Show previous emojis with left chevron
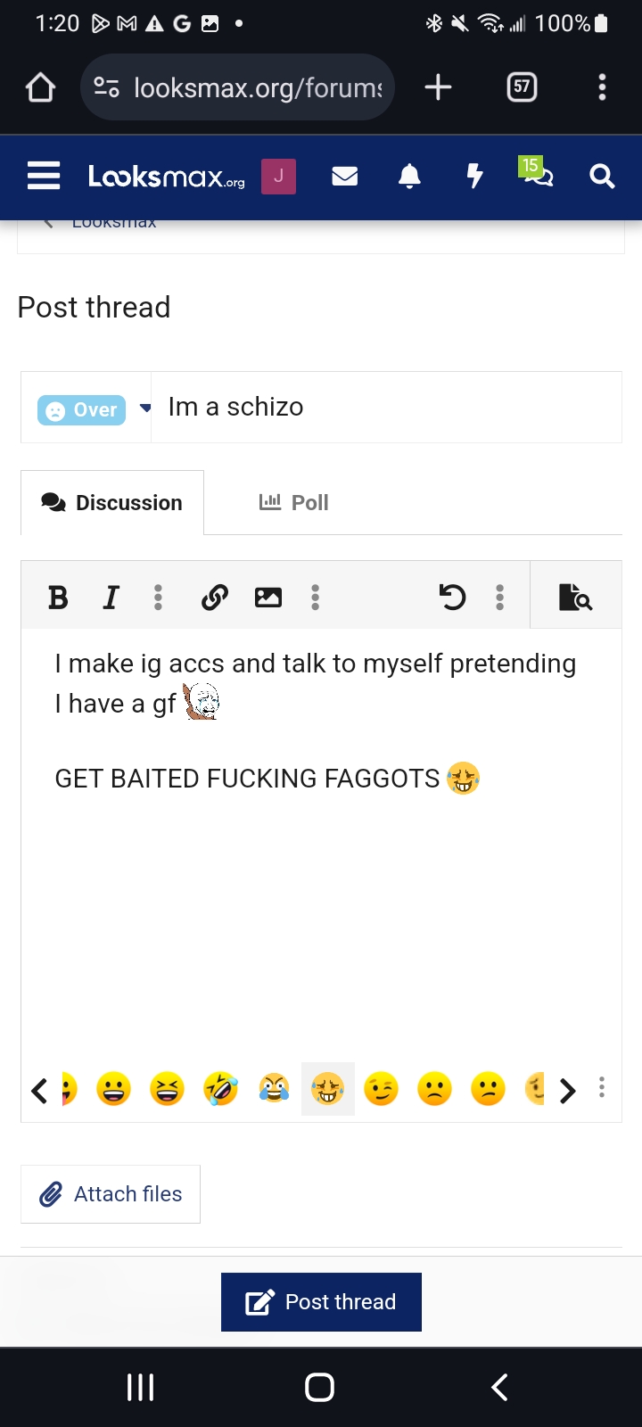The image size is (642, 1427). point(39,1090)
